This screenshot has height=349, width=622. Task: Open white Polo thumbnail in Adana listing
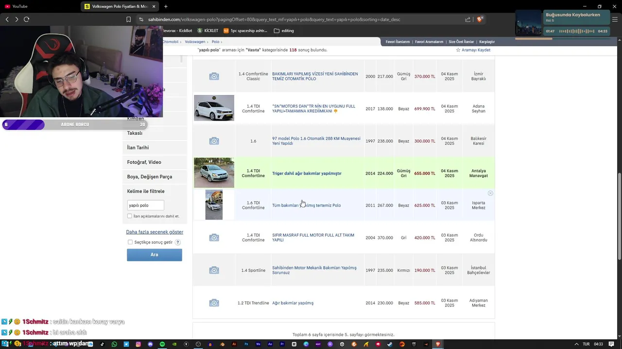pos(214,108)
